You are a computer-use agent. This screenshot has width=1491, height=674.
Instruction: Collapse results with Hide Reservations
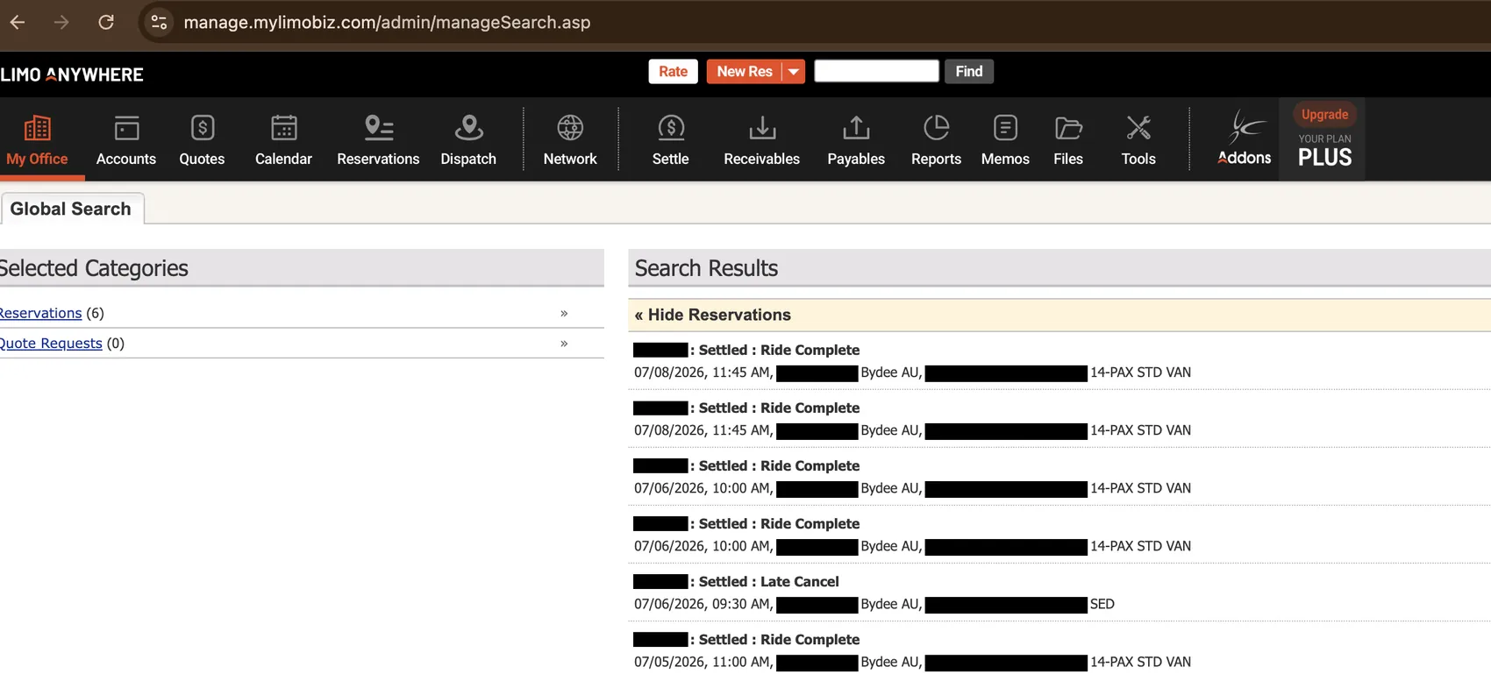tap(712, 315)
